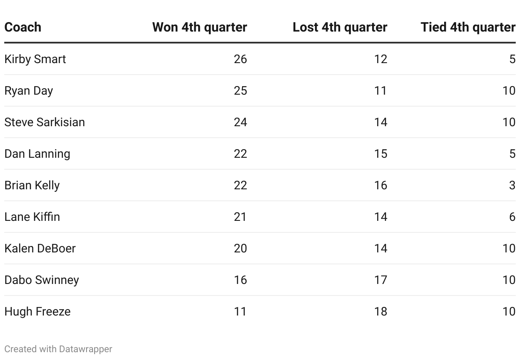Click the Dabo Swinney row name
The width and height of the screenshot is (520, 359).
[x=42, y=280]
